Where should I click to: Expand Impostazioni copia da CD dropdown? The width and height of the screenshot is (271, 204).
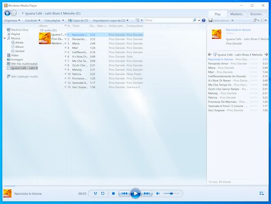click(111, 20)
